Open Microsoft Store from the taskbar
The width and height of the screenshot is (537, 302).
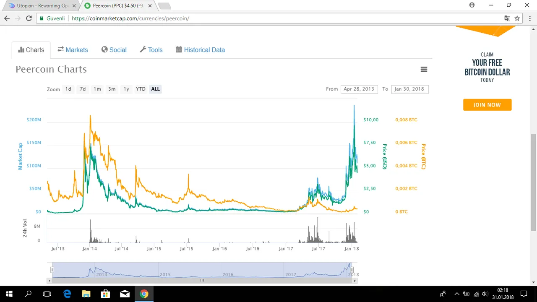point(105,294)
